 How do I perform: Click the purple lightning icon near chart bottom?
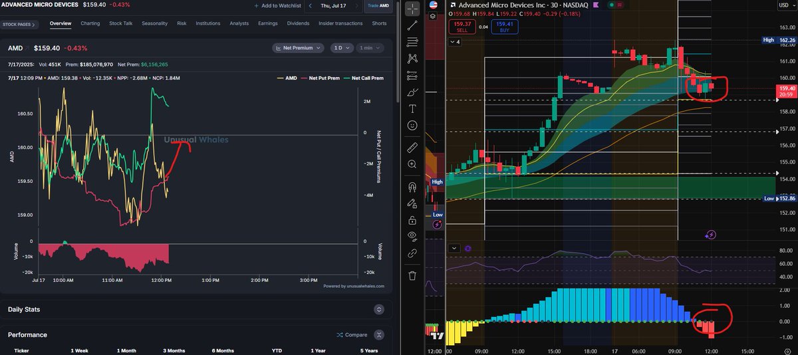(711, 234)
